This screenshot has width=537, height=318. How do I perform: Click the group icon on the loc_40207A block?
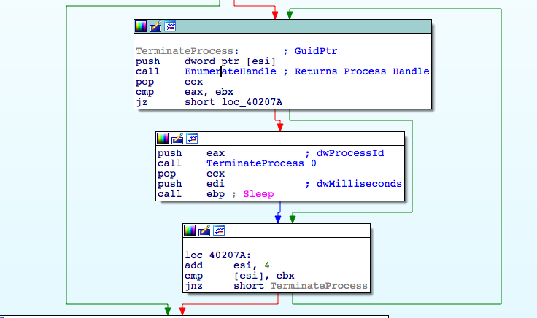pyautogui.click(x=218, y=230)
